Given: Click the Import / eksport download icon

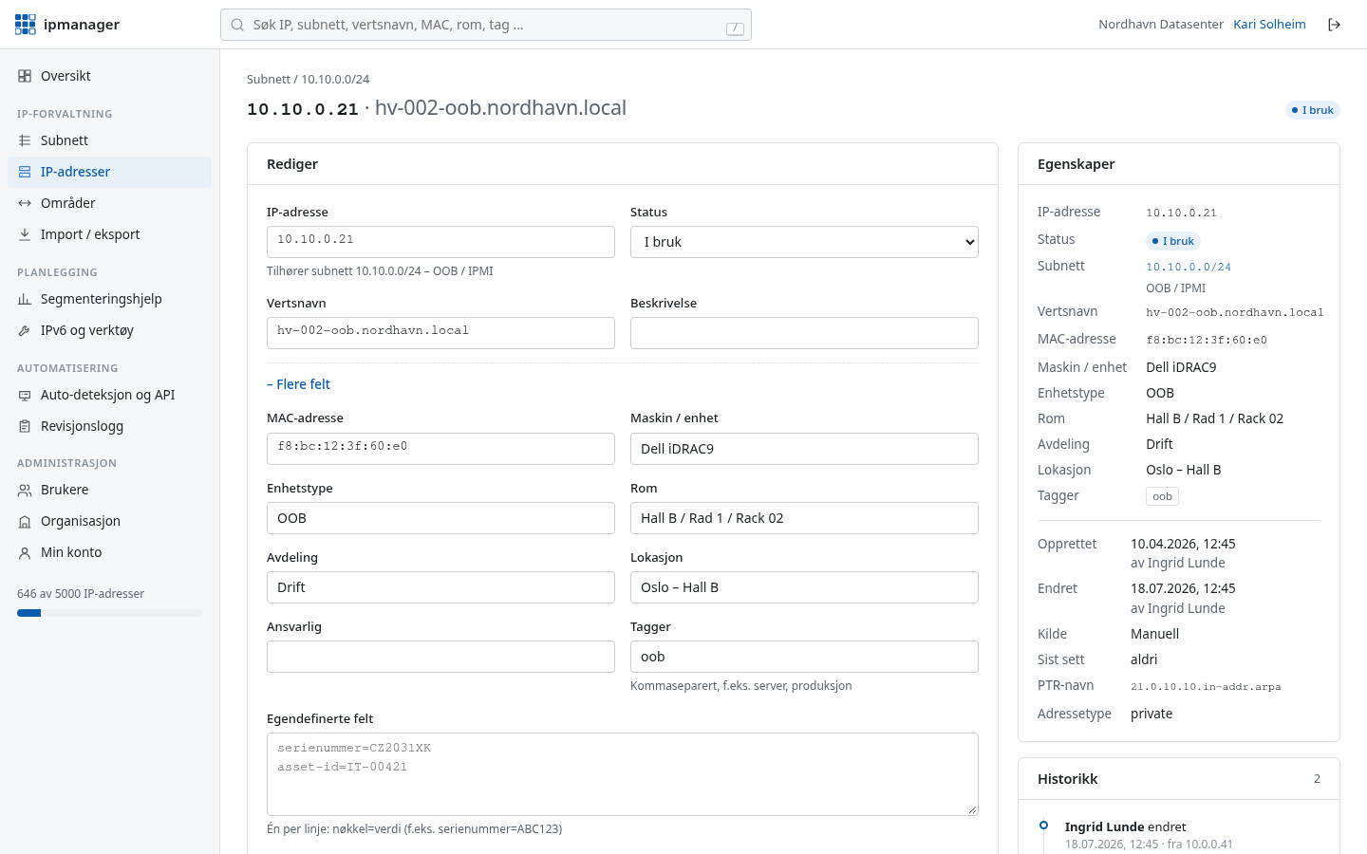Looking at the screenshot, I should tap(25, 234).
